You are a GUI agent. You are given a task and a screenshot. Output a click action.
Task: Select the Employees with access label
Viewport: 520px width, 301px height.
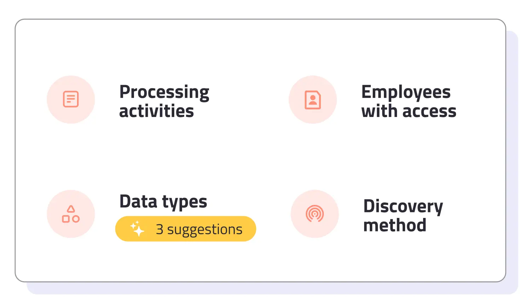pos(409,101)
